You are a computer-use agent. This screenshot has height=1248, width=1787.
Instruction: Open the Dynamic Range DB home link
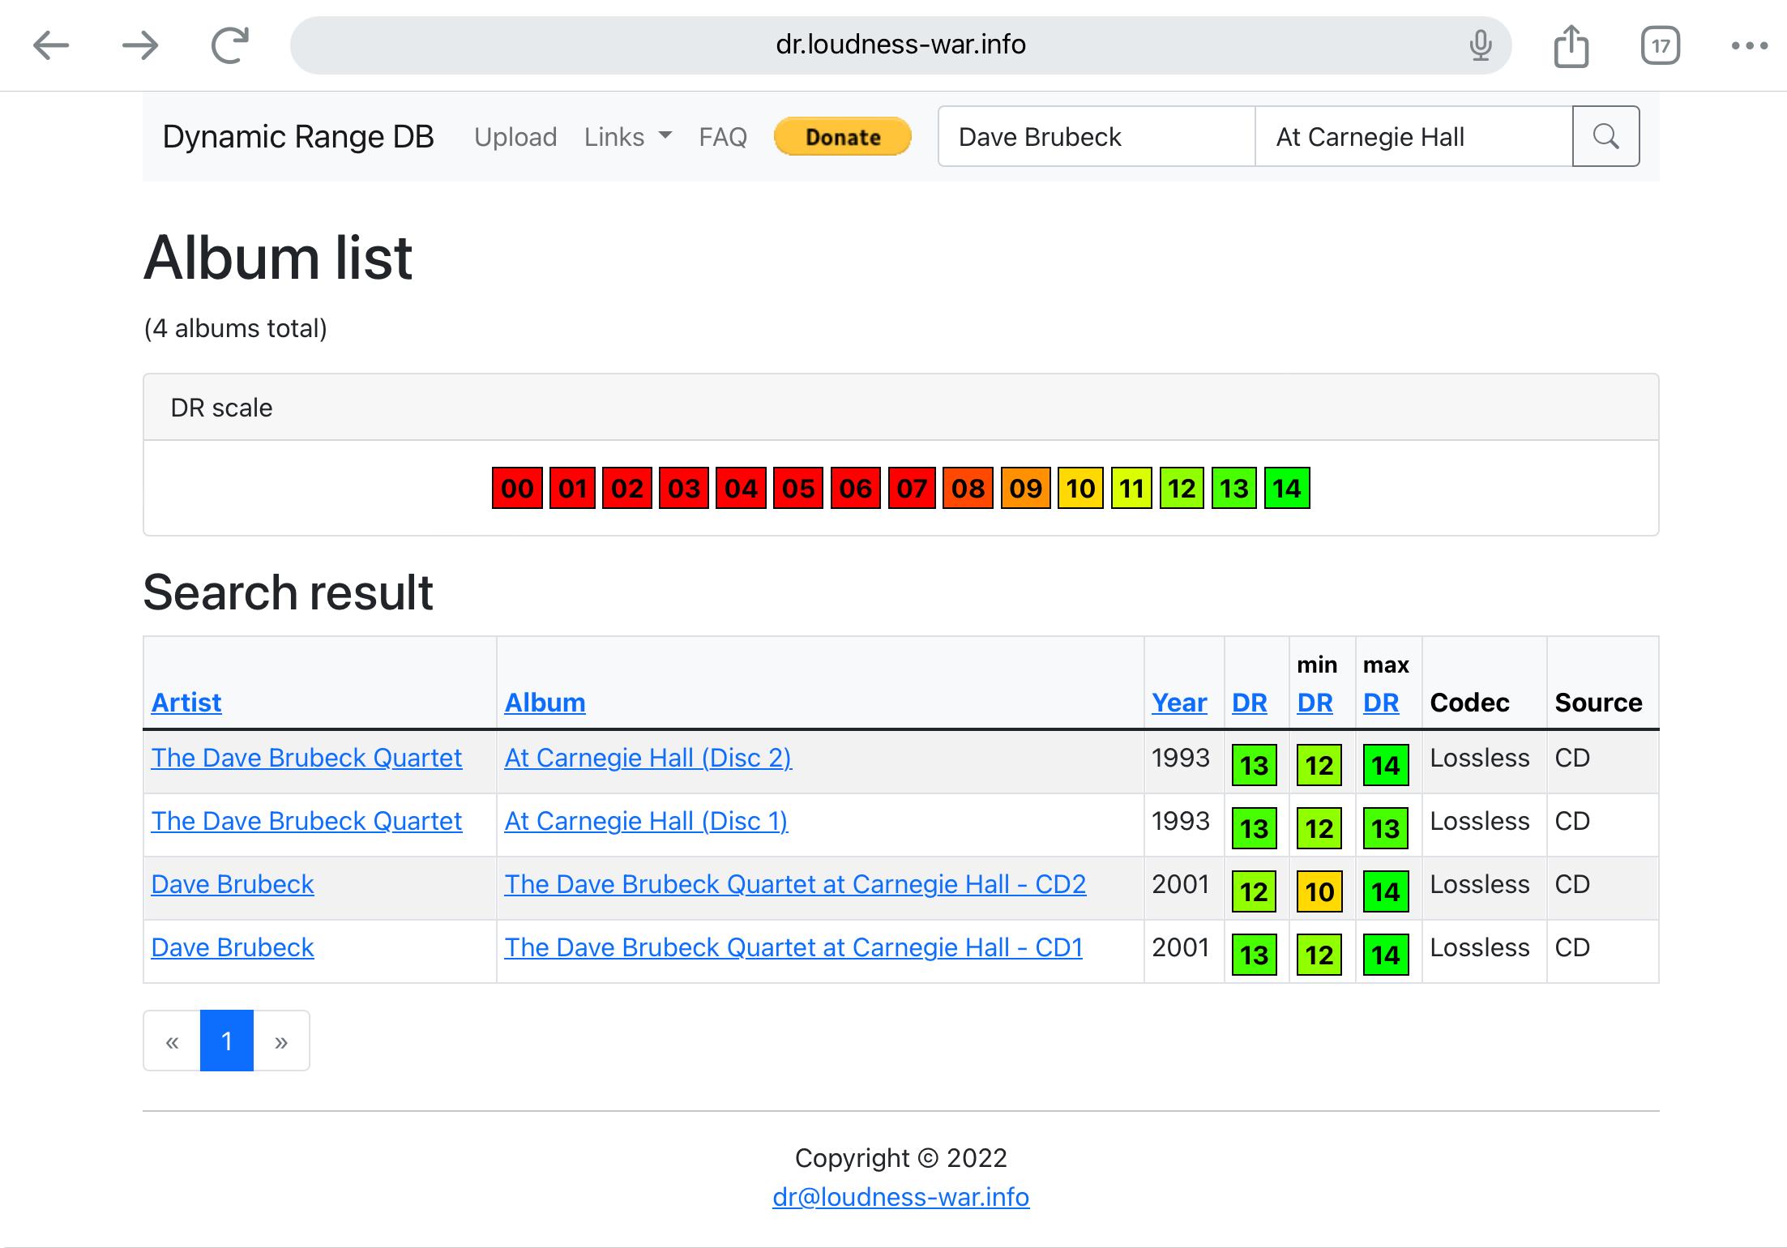coord(298,137)
